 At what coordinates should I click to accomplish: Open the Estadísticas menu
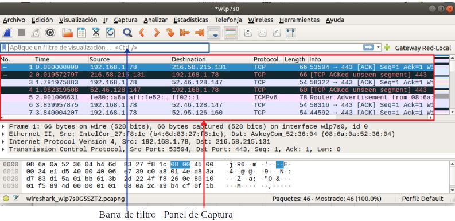[191, 20]
